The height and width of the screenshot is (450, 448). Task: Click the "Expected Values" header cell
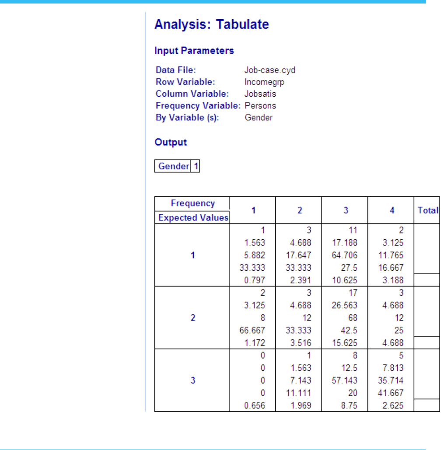[192, 217]
